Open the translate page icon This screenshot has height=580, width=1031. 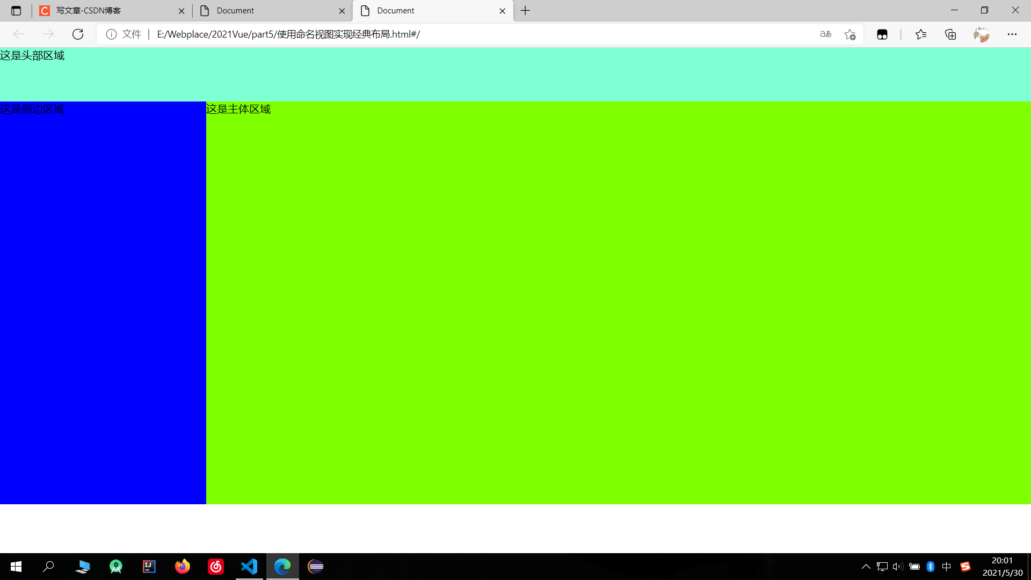tap(825, 34)
